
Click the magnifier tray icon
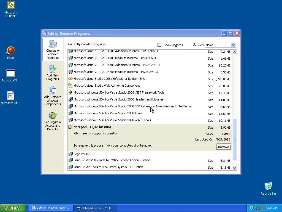pyautogui.click(x=262, y=208)
